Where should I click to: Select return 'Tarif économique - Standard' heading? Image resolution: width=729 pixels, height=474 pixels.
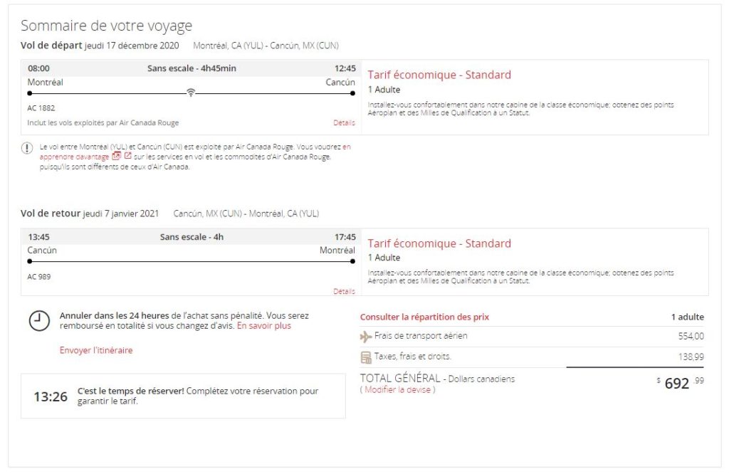point(439,243)
